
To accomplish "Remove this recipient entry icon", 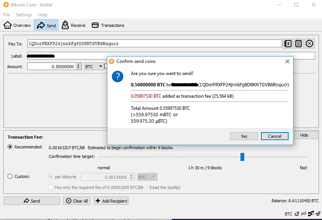I will (x=309, y=44).
